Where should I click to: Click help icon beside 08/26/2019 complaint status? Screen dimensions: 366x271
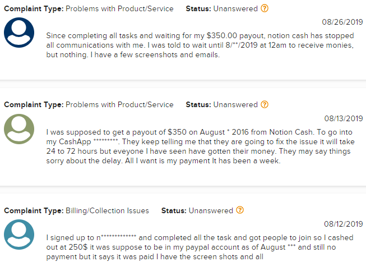[x=265, y=8]
